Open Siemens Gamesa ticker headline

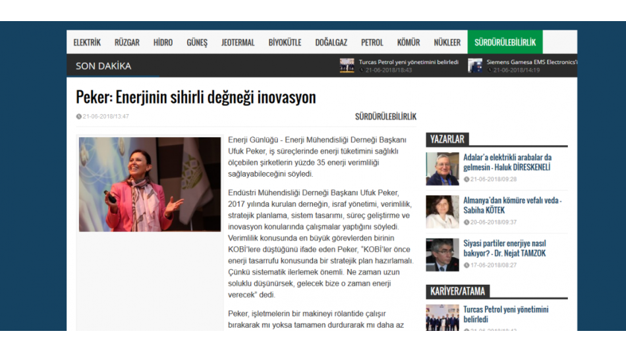531,61
